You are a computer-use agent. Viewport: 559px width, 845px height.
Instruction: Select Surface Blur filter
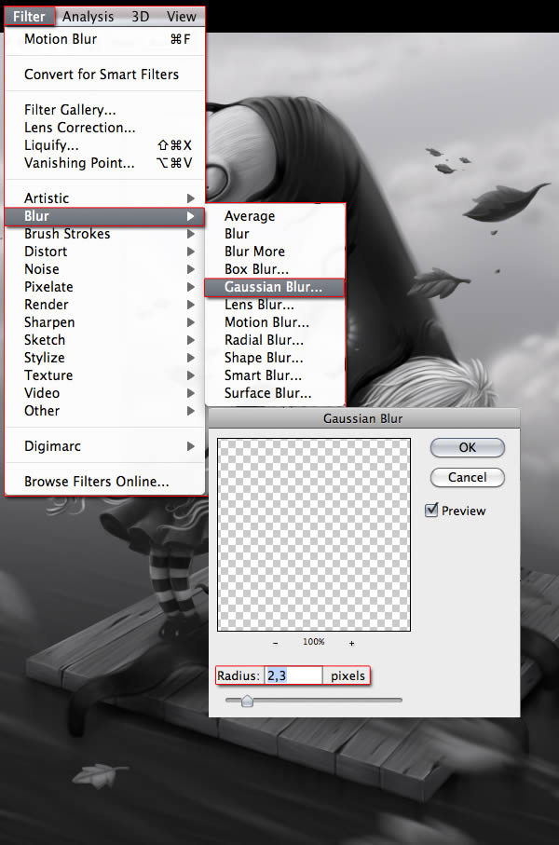[275, 393]
